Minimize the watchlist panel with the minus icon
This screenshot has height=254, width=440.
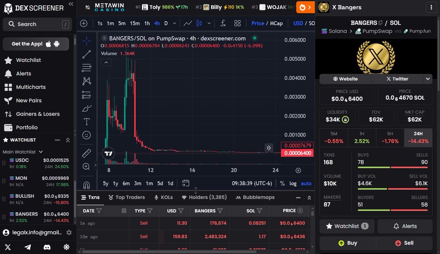click(57, 140)
